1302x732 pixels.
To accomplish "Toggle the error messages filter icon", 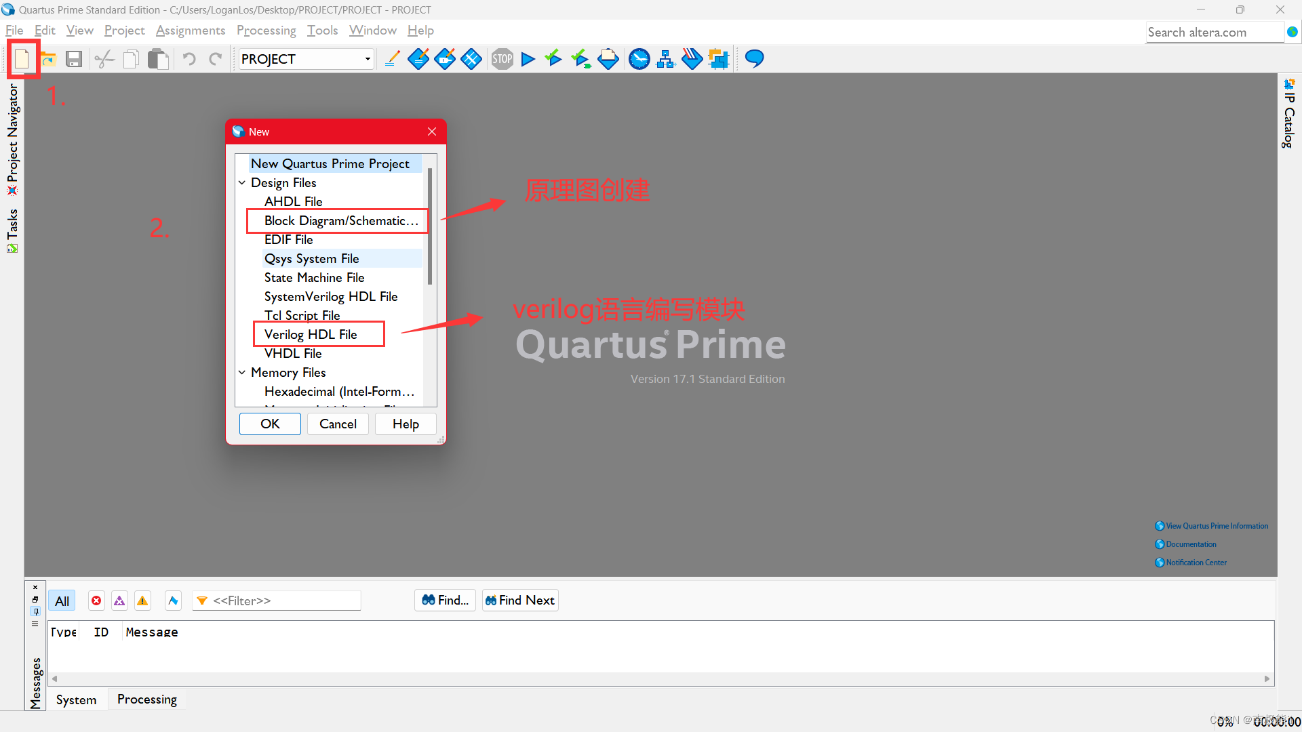I will click(96, 601).
